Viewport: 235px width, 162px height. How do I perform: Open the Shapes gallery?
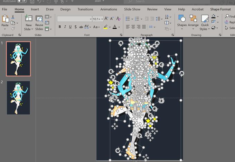pos(182,22)
